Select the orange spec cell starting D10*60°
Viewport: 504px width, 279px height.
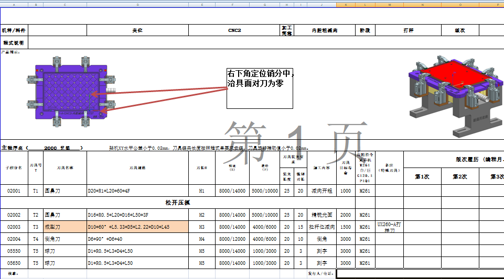137,227
